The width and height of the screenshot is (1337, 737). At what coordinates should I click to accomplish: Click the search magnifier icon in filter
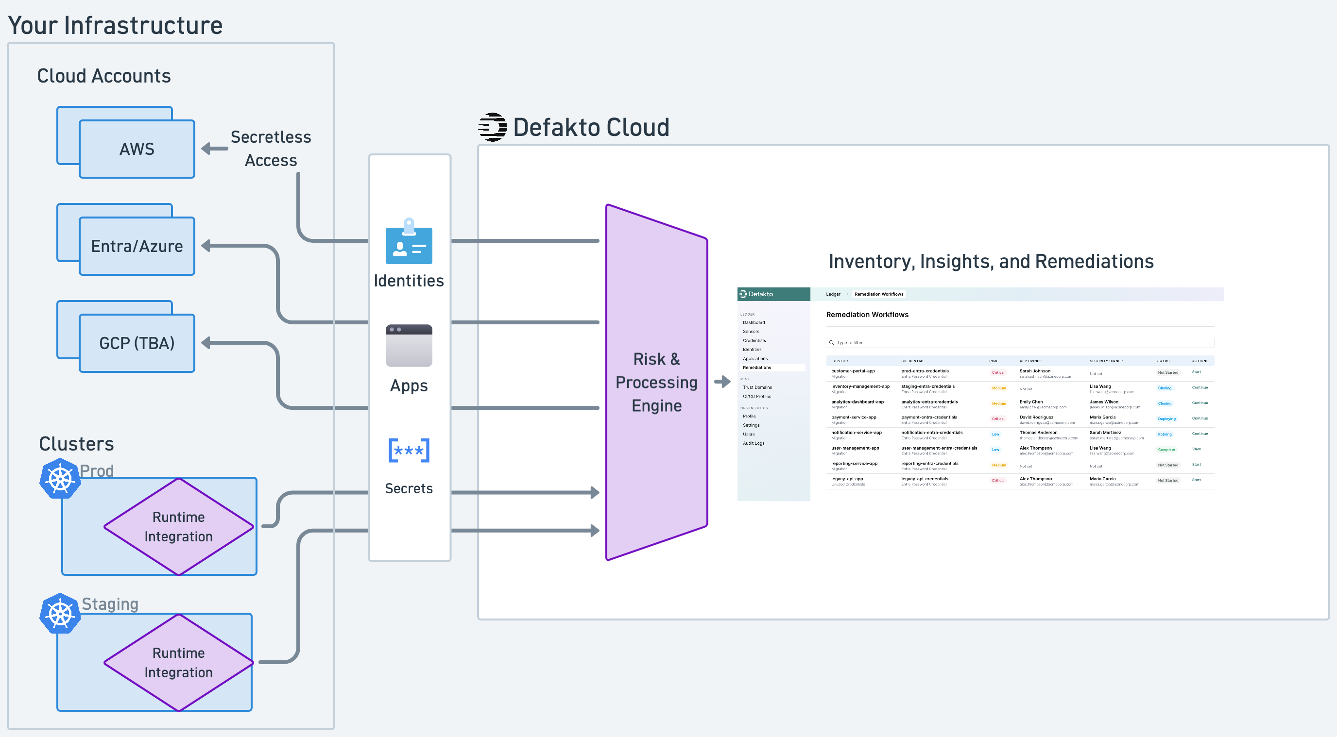click(x=831, y=343)
